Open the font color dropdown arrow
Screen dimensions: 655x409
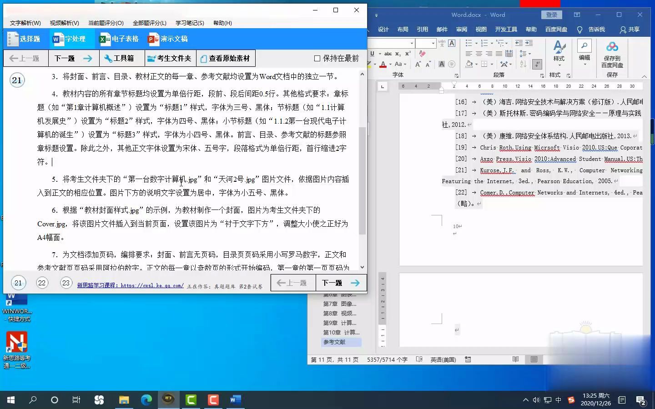[x=390, y=65]
